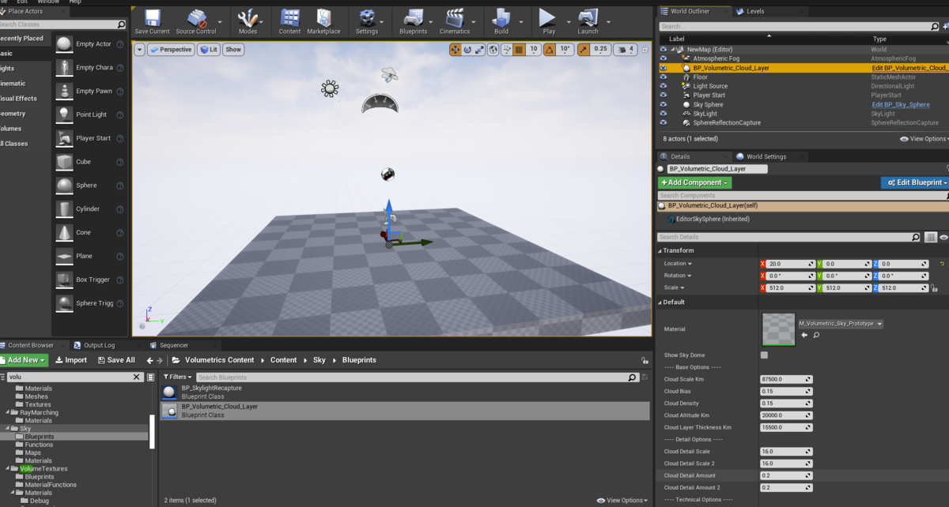Open Source Control from the toolbar
The width and height of the screenshot is (949, 507).
pyautogui.click(x=196, y=21)
